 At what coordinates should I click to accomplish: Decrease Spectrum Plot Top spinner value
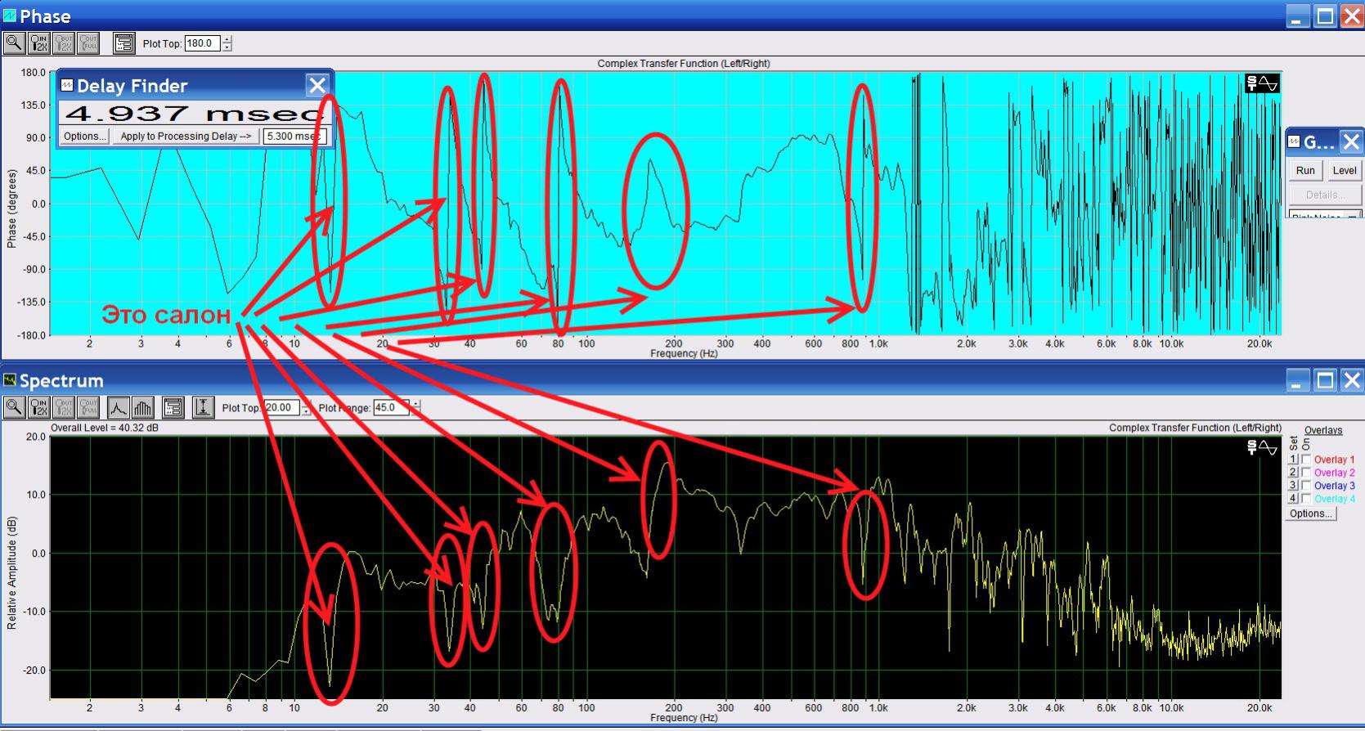click(306, 411)
